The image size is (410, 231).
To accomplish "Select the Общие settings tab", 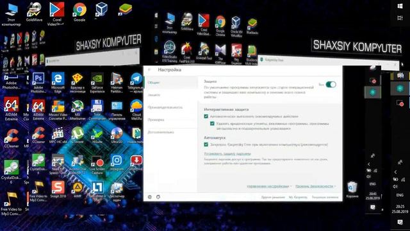I will click(x=170, y=83).
